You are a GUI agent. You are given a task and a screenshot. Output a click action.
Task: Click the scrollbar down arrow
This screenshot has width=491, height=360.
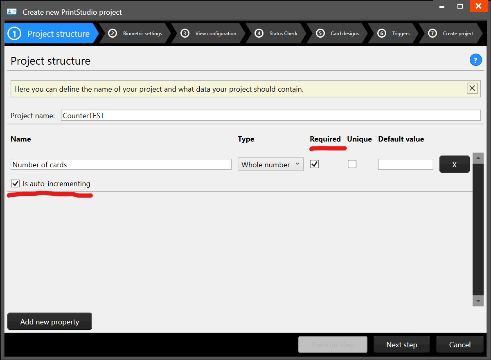tap(478, 301)
